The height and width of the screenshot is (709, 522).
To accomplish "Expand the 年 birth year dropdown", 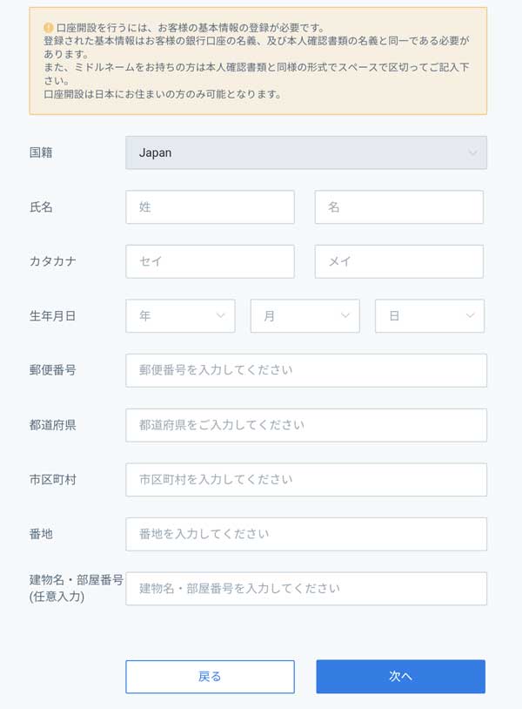I will point(180,316).
